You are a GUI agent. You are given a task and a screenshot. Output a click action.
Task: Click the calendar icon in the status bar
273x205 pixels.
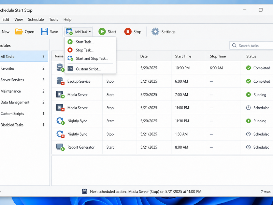(84, 191)
